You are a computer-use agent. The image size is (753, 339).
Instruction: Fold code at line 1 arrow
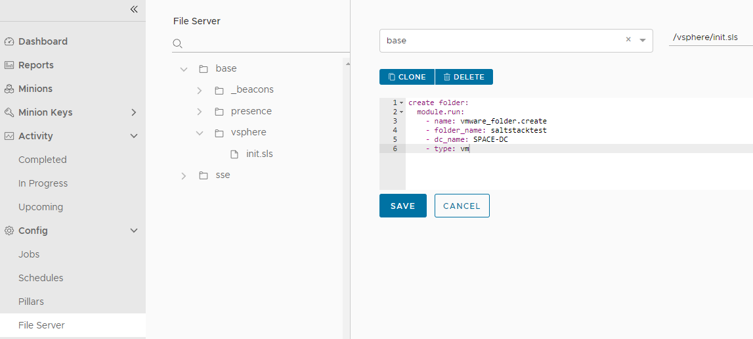pyautogui.click(x=402, y=103)
